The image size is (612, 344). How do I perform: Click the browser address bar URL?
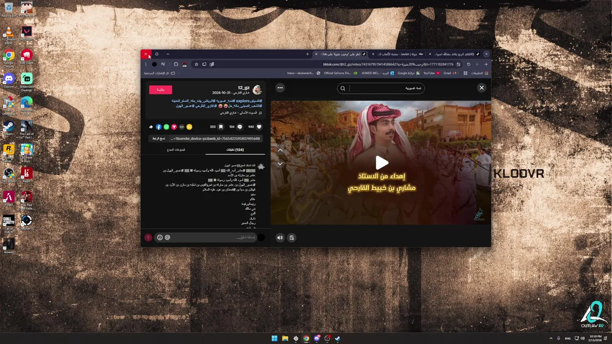387,64
